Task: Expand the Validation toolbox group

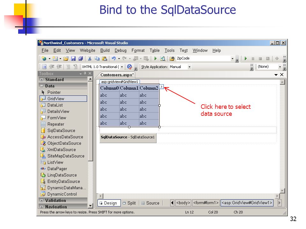Action: pos(41,200)
